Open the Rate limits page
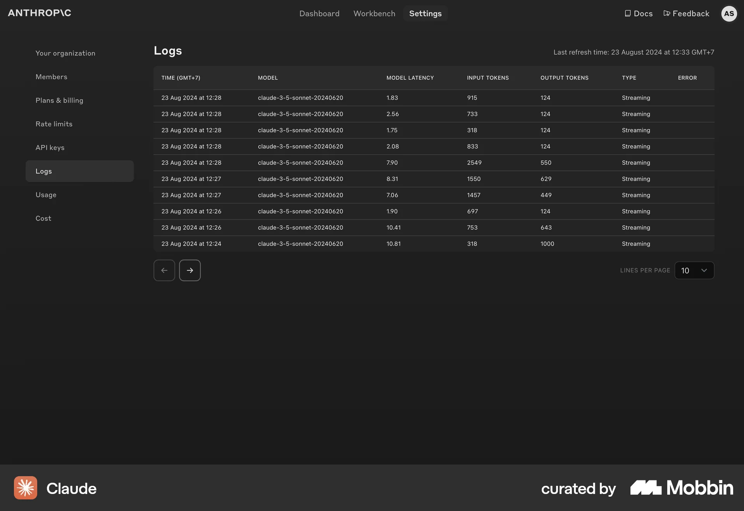The width and height of the screenshot is (744, 511). [x=54, y=124]
